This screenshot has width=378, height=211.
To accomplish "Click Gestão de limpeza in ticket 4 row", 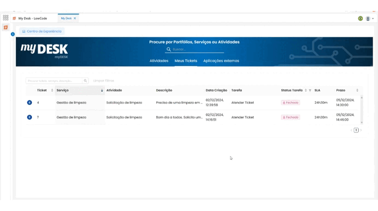I will pos(72,102).
